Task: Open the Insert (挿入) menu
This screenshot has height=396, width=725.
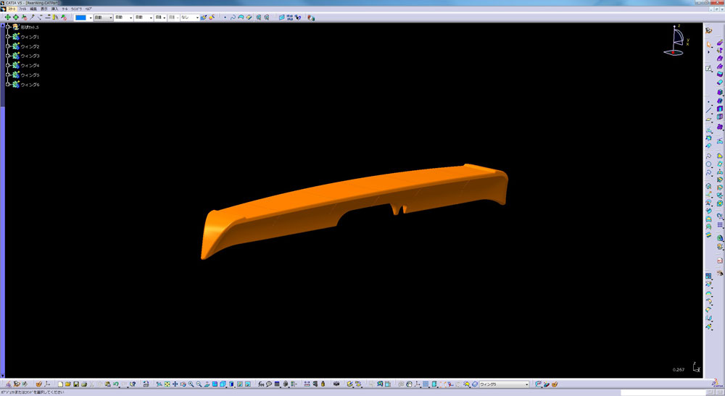Action: (54, 9)
